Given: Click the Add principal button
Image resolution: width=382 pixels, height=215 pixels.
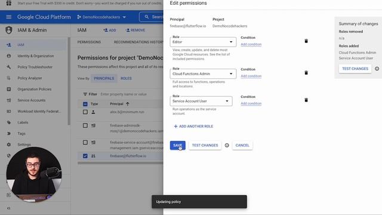Looking at the screenshot, I should click(110, 30).
